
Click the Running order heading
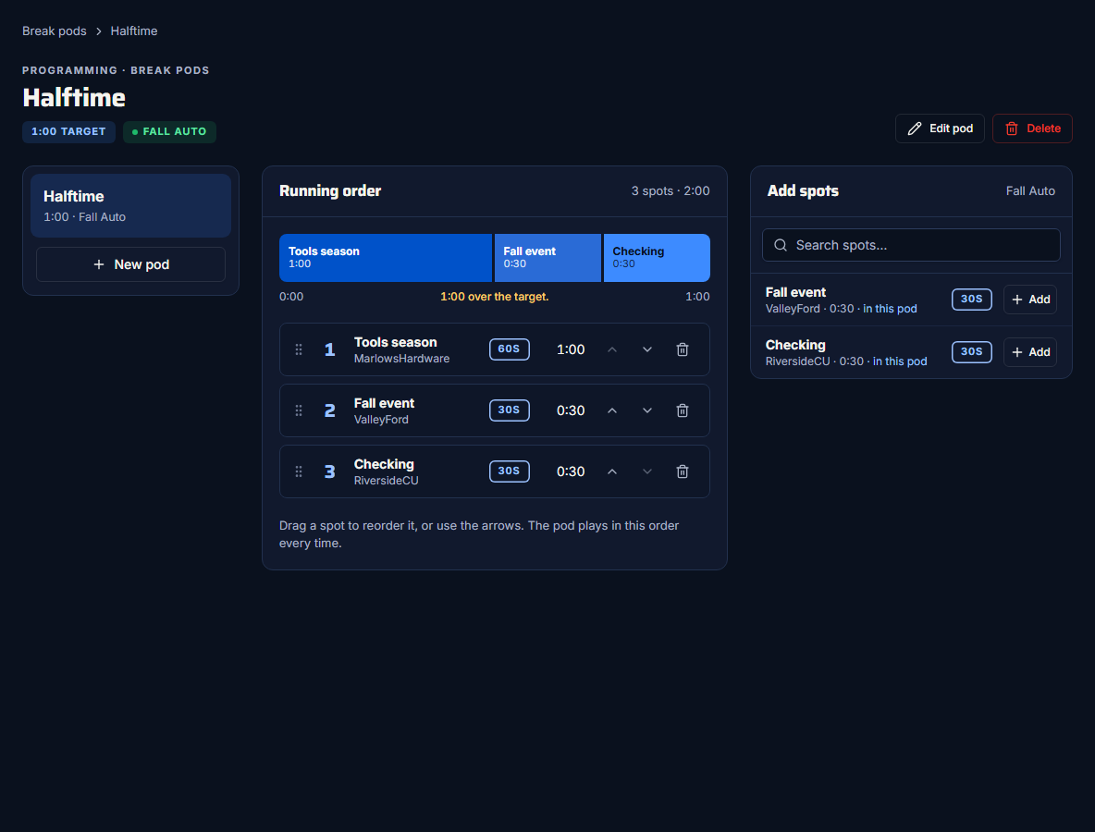(330, 191)
